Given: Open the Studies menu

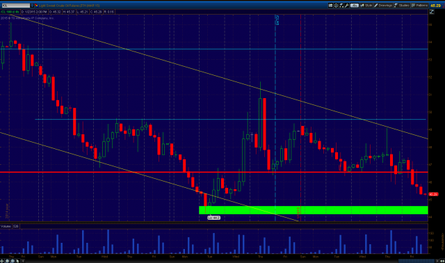Looking at the screenshot, I should coord(402,6).
